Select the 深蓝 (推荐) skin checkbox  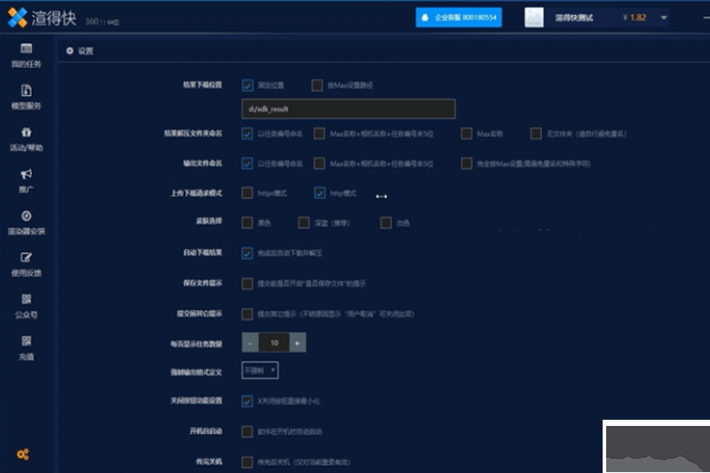(304, 223)
